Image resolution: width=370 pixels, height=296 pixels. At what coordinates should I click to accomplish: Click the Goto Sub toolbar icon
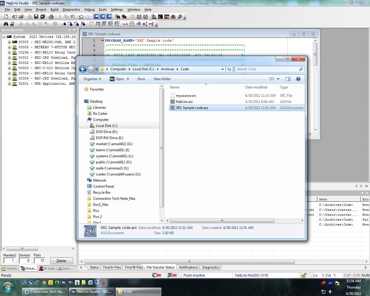[x=117, y=24]
